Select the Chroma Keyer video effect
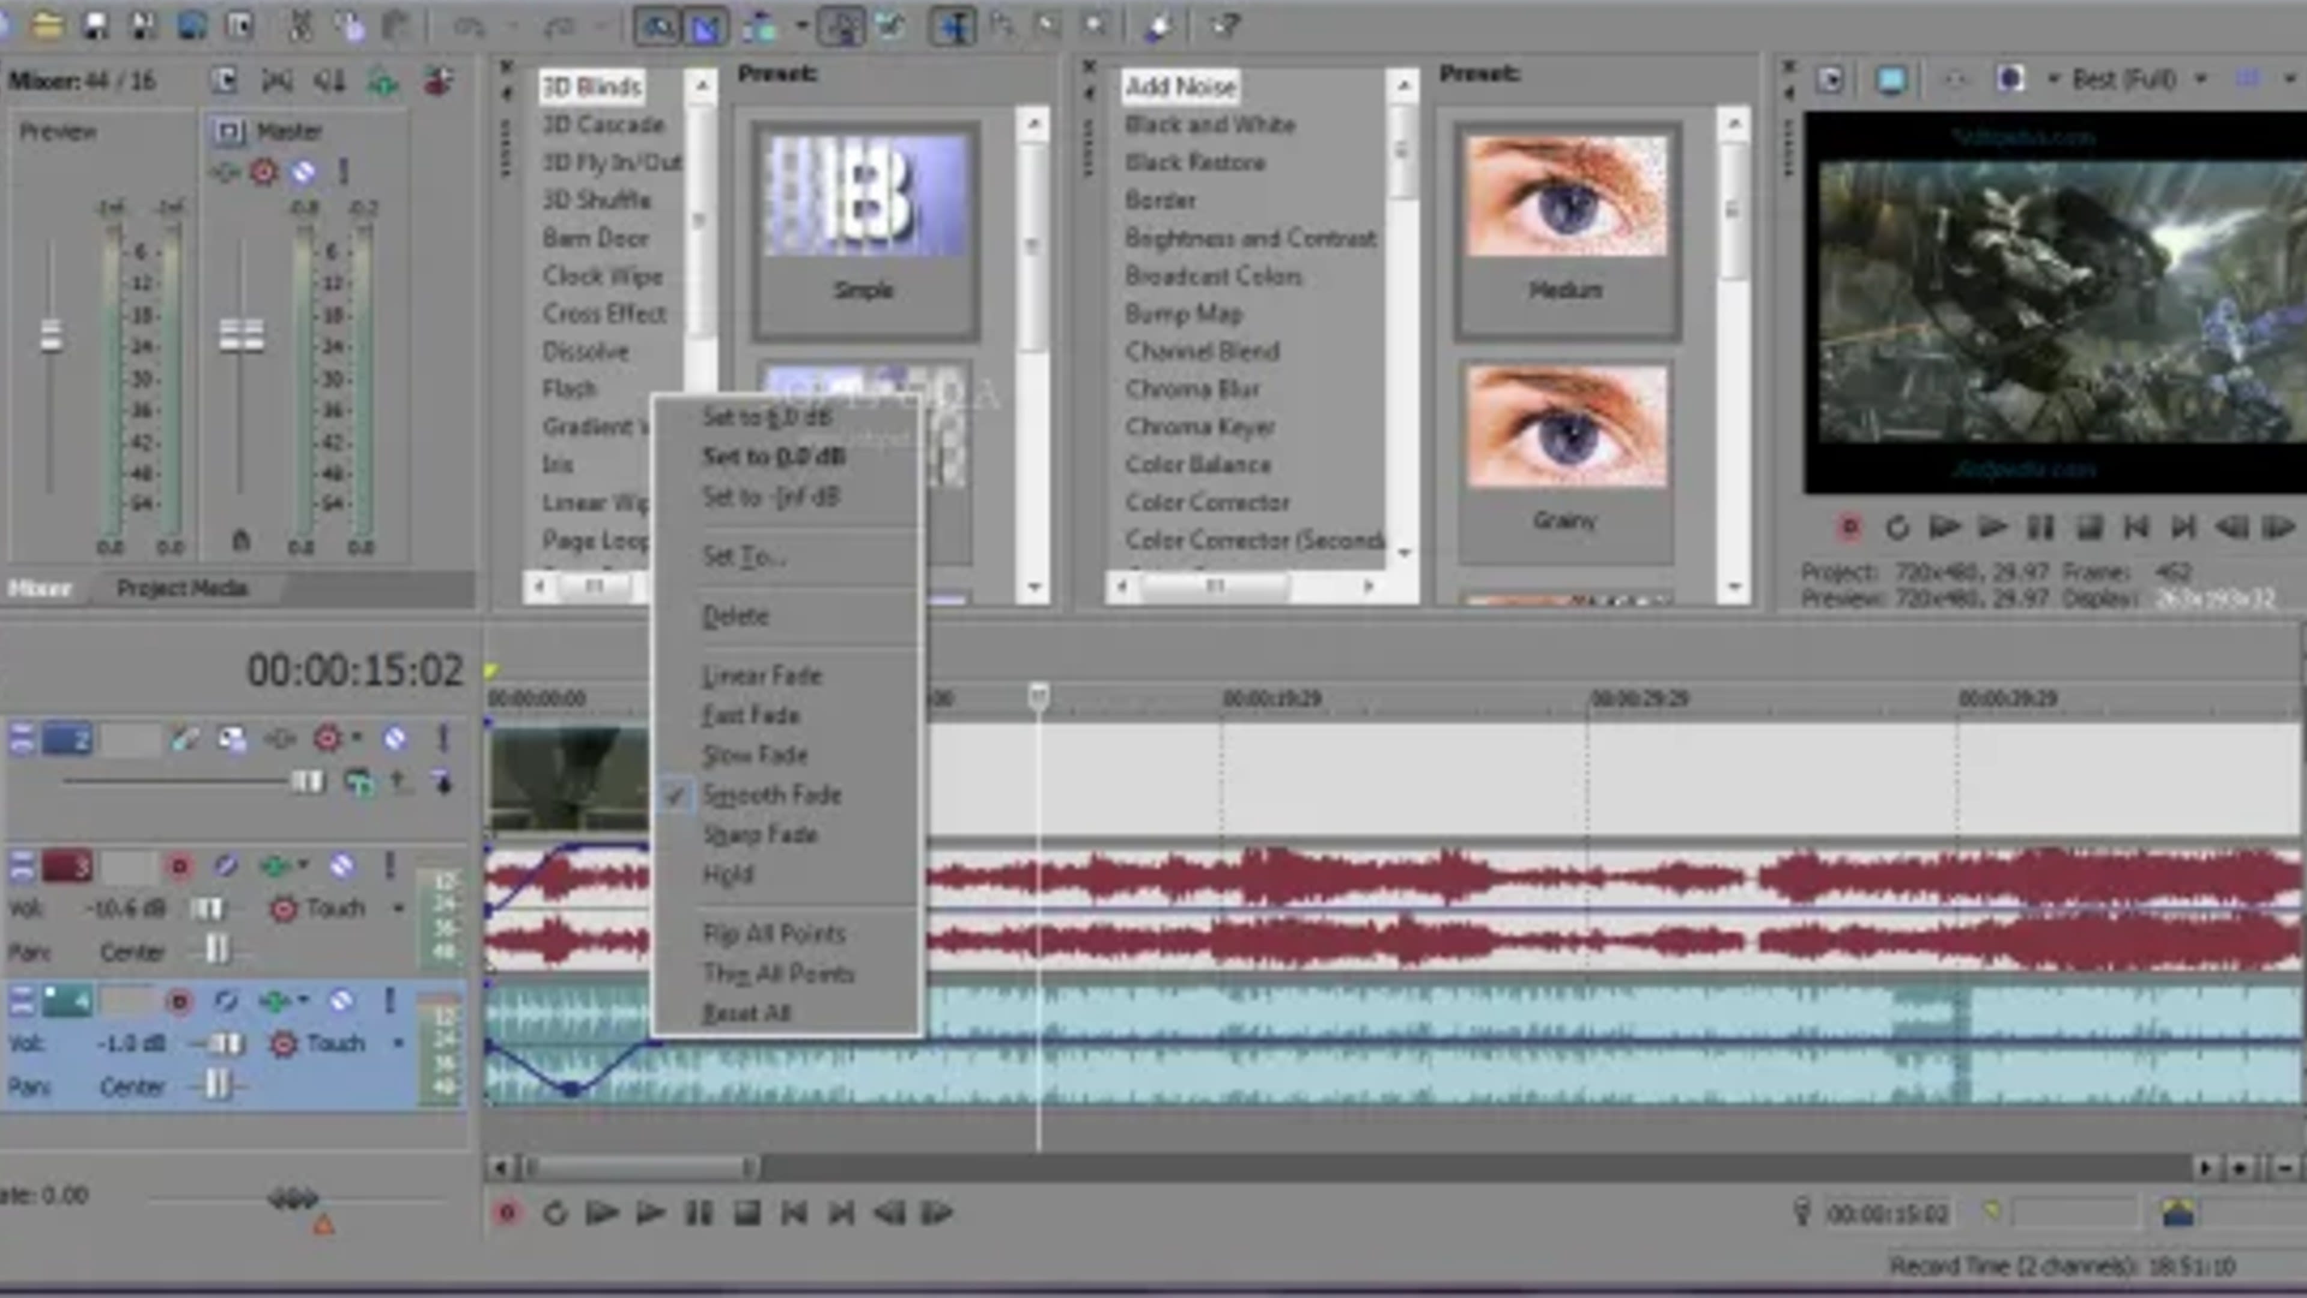2307x1298 pixels. pos(1199,427)
